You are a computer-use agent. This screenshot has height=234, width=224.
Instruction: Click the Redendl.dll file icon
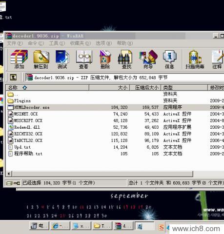(11, 127)
